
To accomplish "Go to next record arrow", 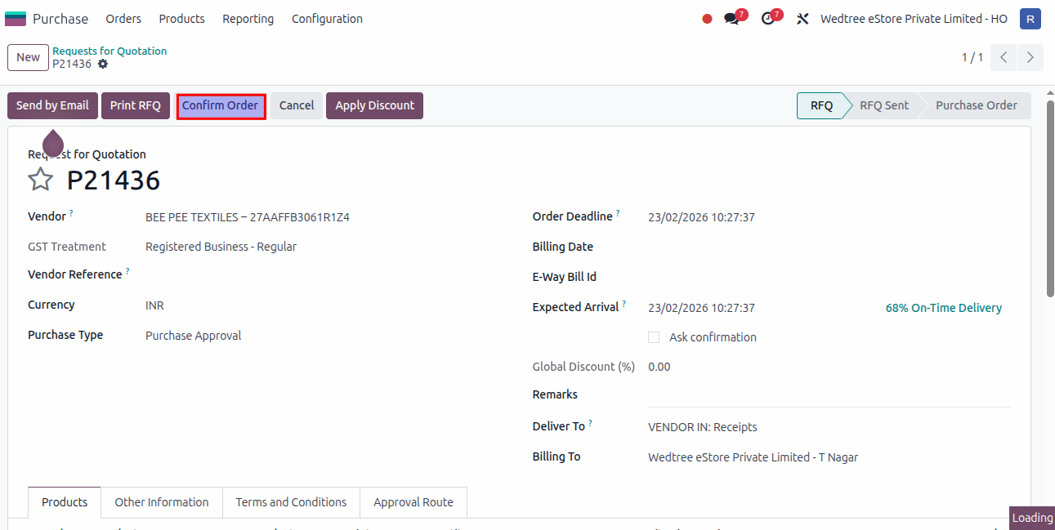I will coord(1030,57).
